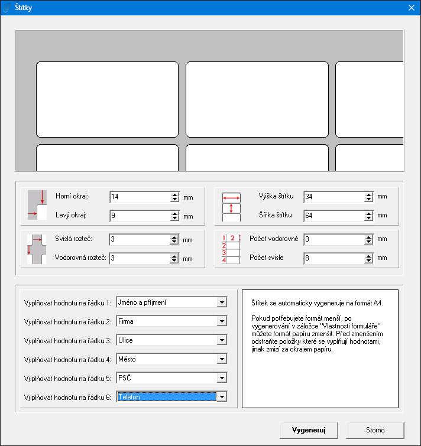This screenshot has height=446, width=421.
Task: Decrease Výška štítku with down arrow
Action: (368, 200)
